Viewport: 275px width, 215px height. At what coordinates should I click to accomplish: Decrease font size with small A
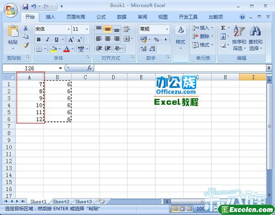pos(79,40)
